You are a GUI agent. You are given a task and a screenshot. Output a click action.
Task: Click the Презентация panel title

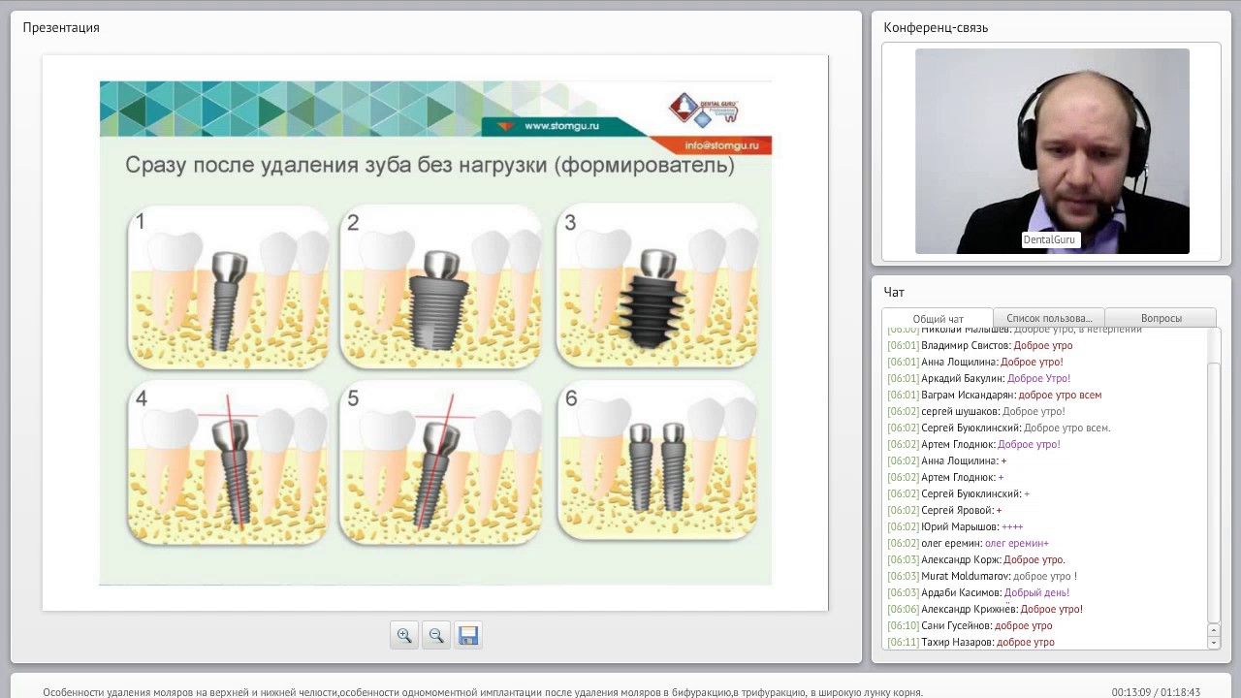[x=61, y=27]
